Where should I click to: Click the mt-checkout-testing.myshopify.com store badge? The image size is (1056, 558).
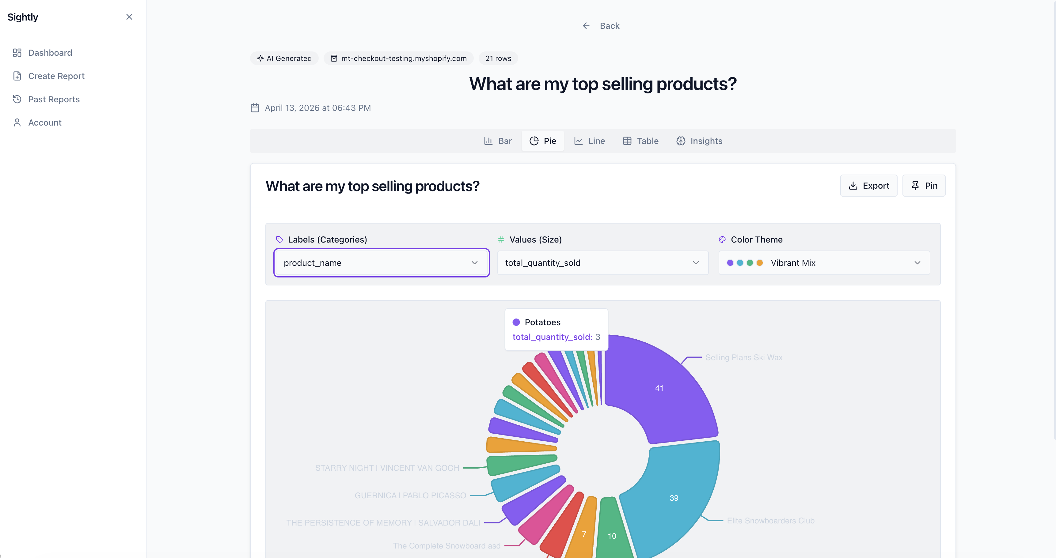(398, 58)
